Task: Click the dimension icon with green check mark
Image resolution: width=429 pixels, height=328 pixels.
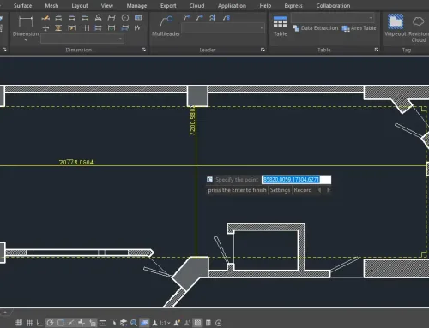Action: pos(112,28)
